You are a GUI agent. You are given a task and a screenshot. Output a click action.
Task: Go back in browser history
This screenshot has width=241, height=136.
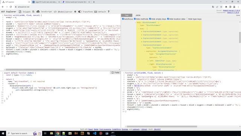click(3, 7)
